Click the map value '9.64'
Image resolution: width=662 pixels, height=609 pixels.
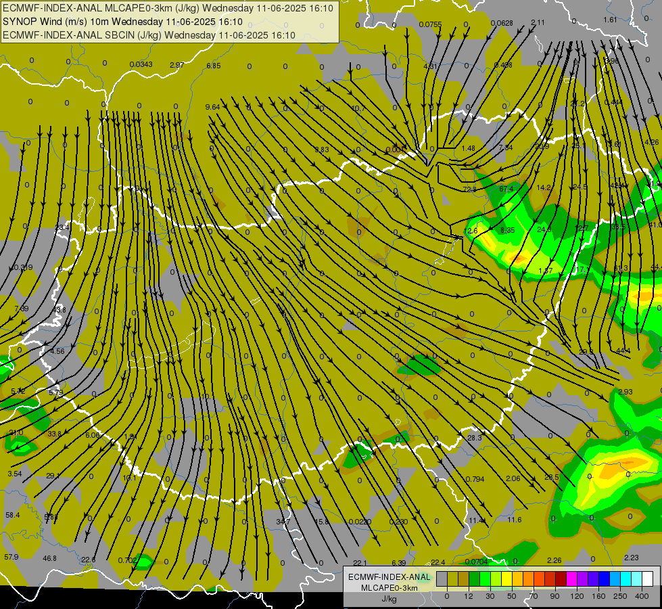tap(212, 107)
